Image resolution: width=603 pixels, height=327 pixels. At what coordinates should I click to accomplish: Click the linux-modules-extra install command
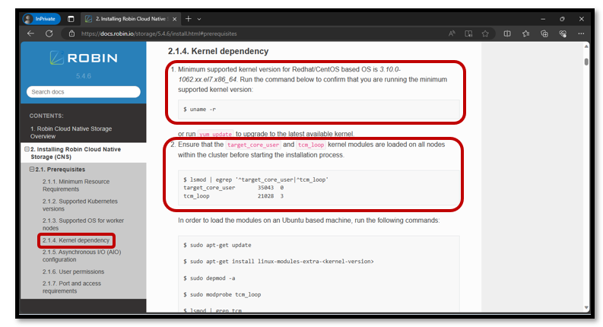278,262
